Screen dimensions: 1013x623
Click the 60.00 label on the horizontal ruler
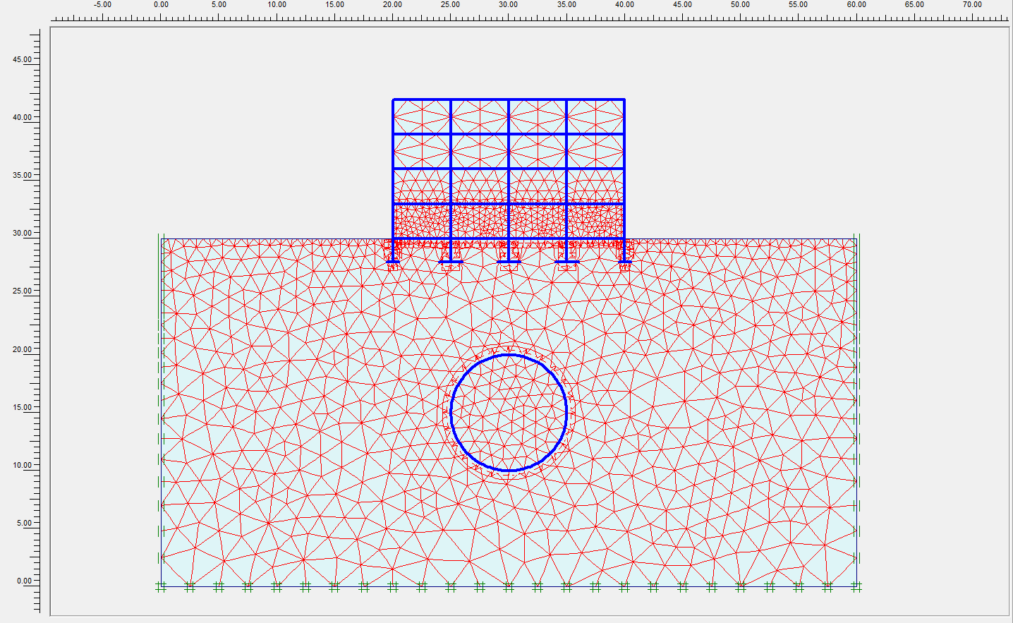[856, 4]
